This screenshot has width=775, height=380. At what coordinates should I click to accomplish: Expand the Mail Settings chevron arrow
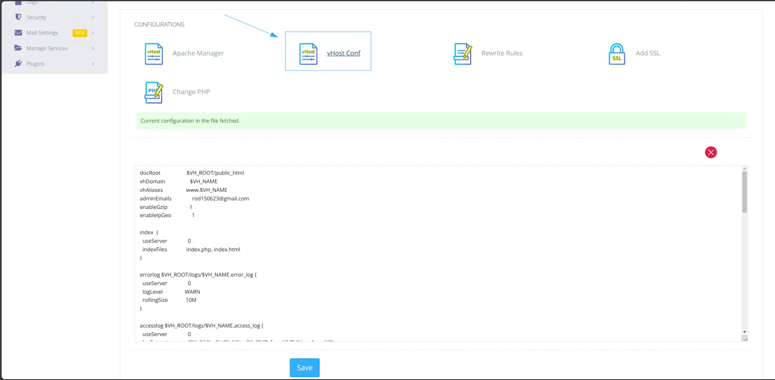(x=93, y=33)
